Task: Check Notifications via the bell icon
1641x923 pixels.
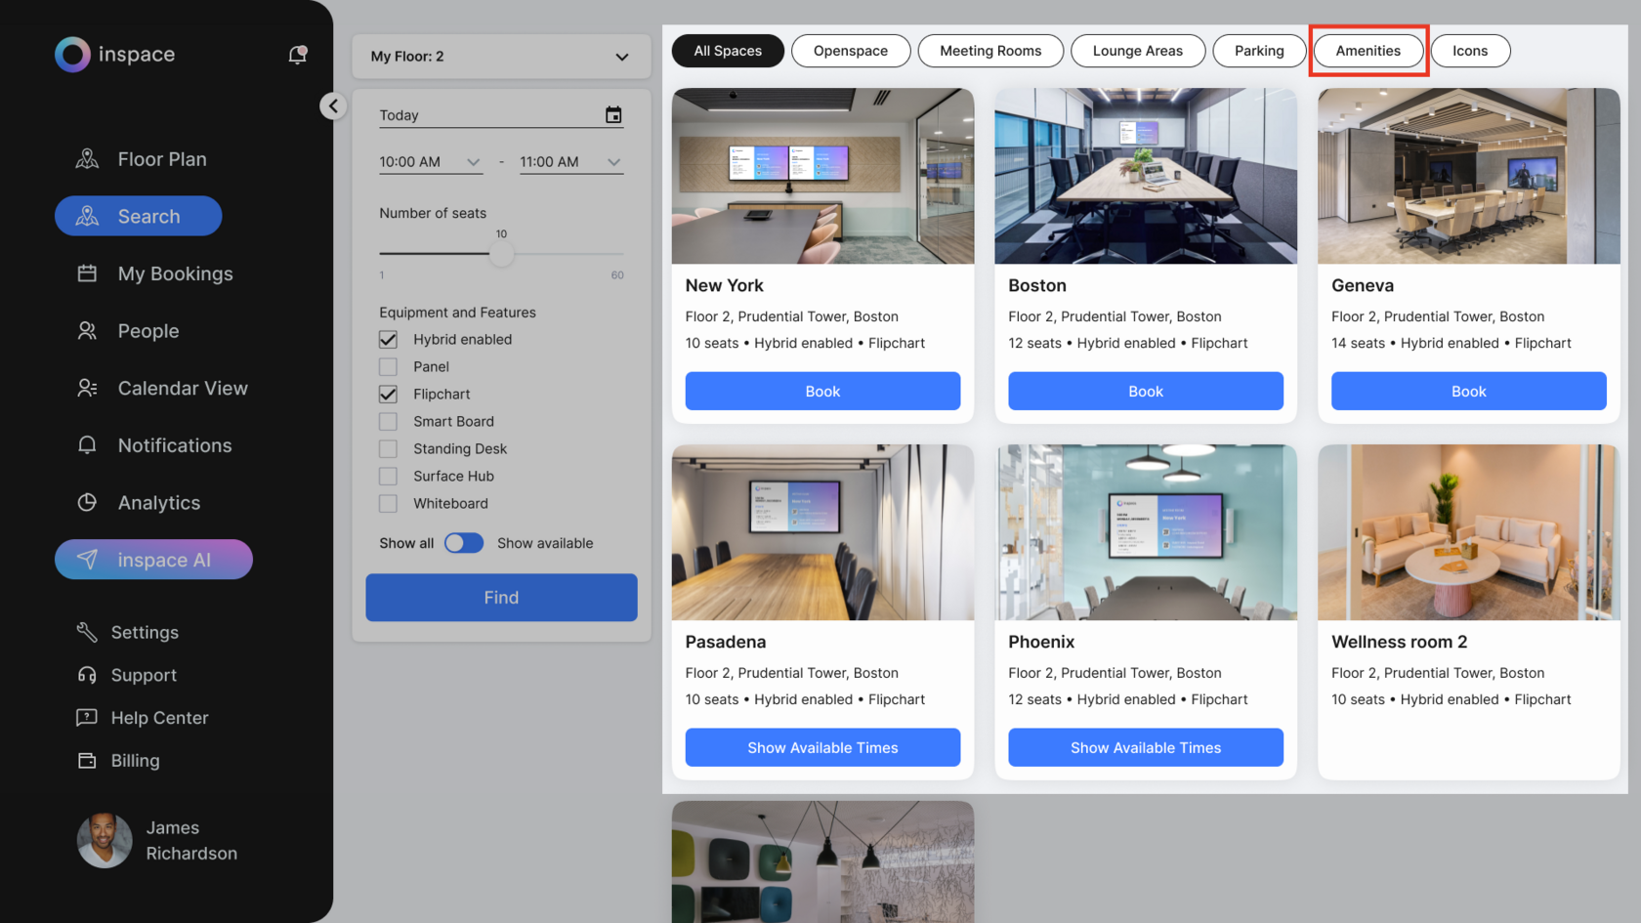Action: [87, 444]
